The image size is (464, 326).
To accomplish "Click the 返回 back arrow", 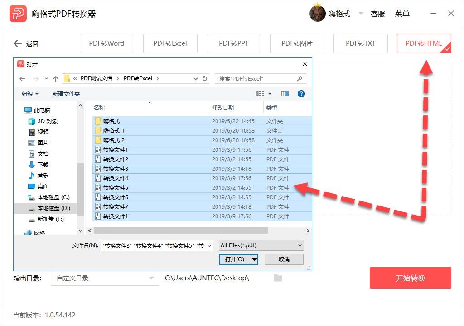I will (x=18, y=43).
